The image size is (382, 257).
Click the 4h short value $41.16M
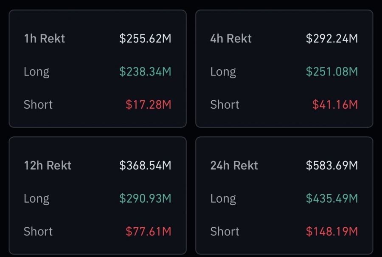click(335, 104)
